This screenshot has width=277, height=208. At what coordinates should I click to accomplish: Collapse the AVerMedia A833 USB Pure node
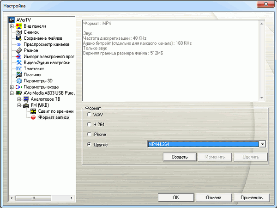tap(12, 93)
